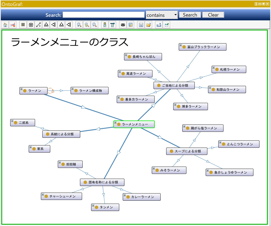Screen dimensions: 271x226
Task: Apply the grid layout icon
Action: click(23, 25)
